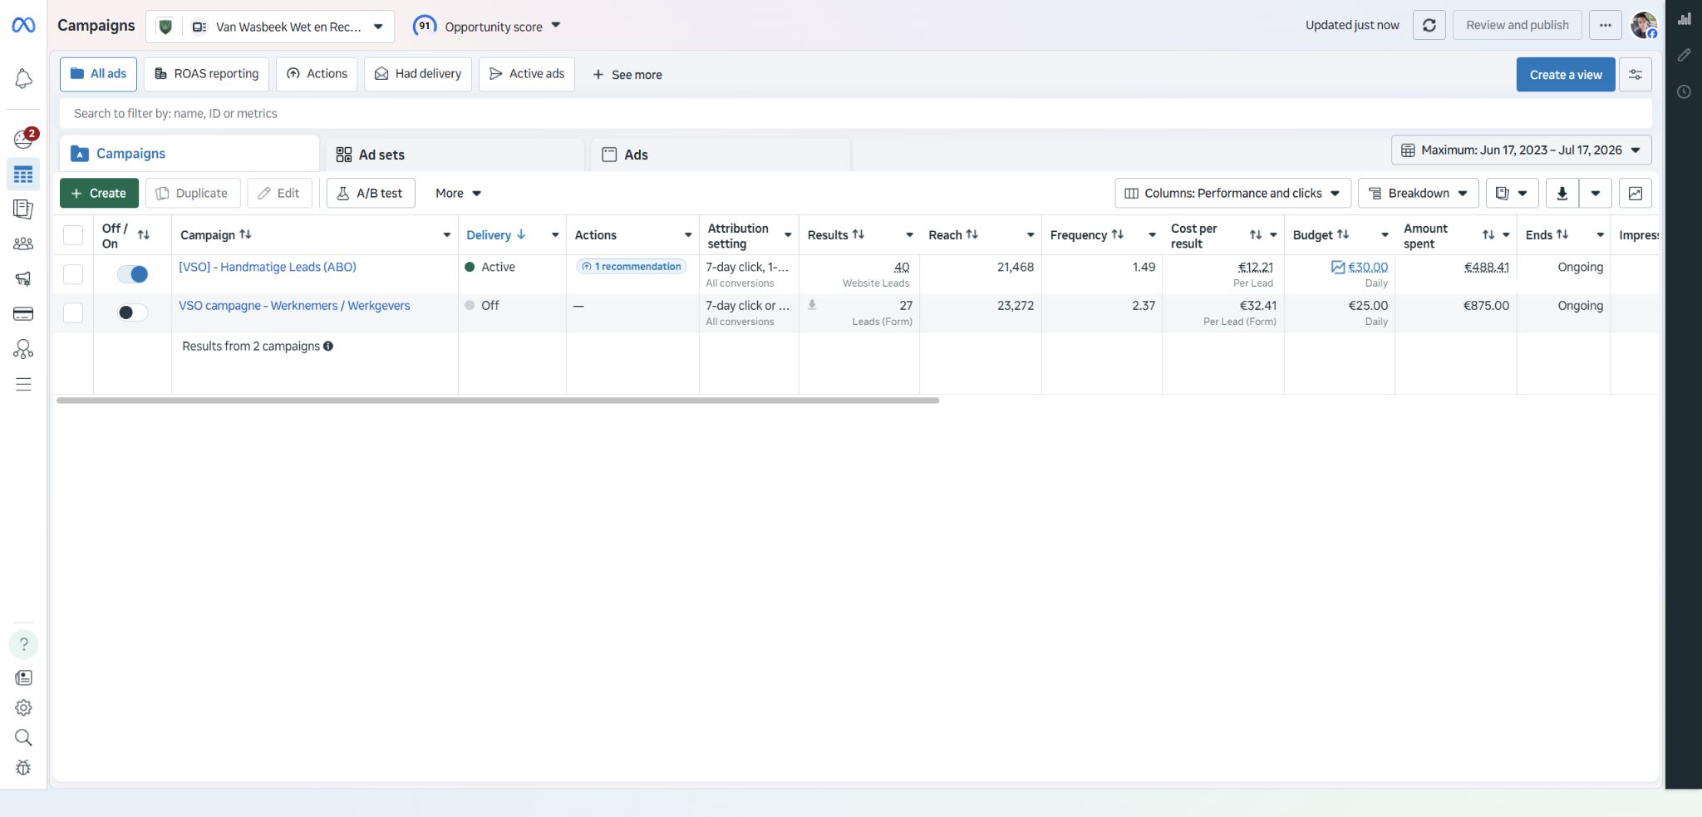The image size is (1702, 817).
Task: Open the view customization sliders icon
Action: (x=1636, y=75)
